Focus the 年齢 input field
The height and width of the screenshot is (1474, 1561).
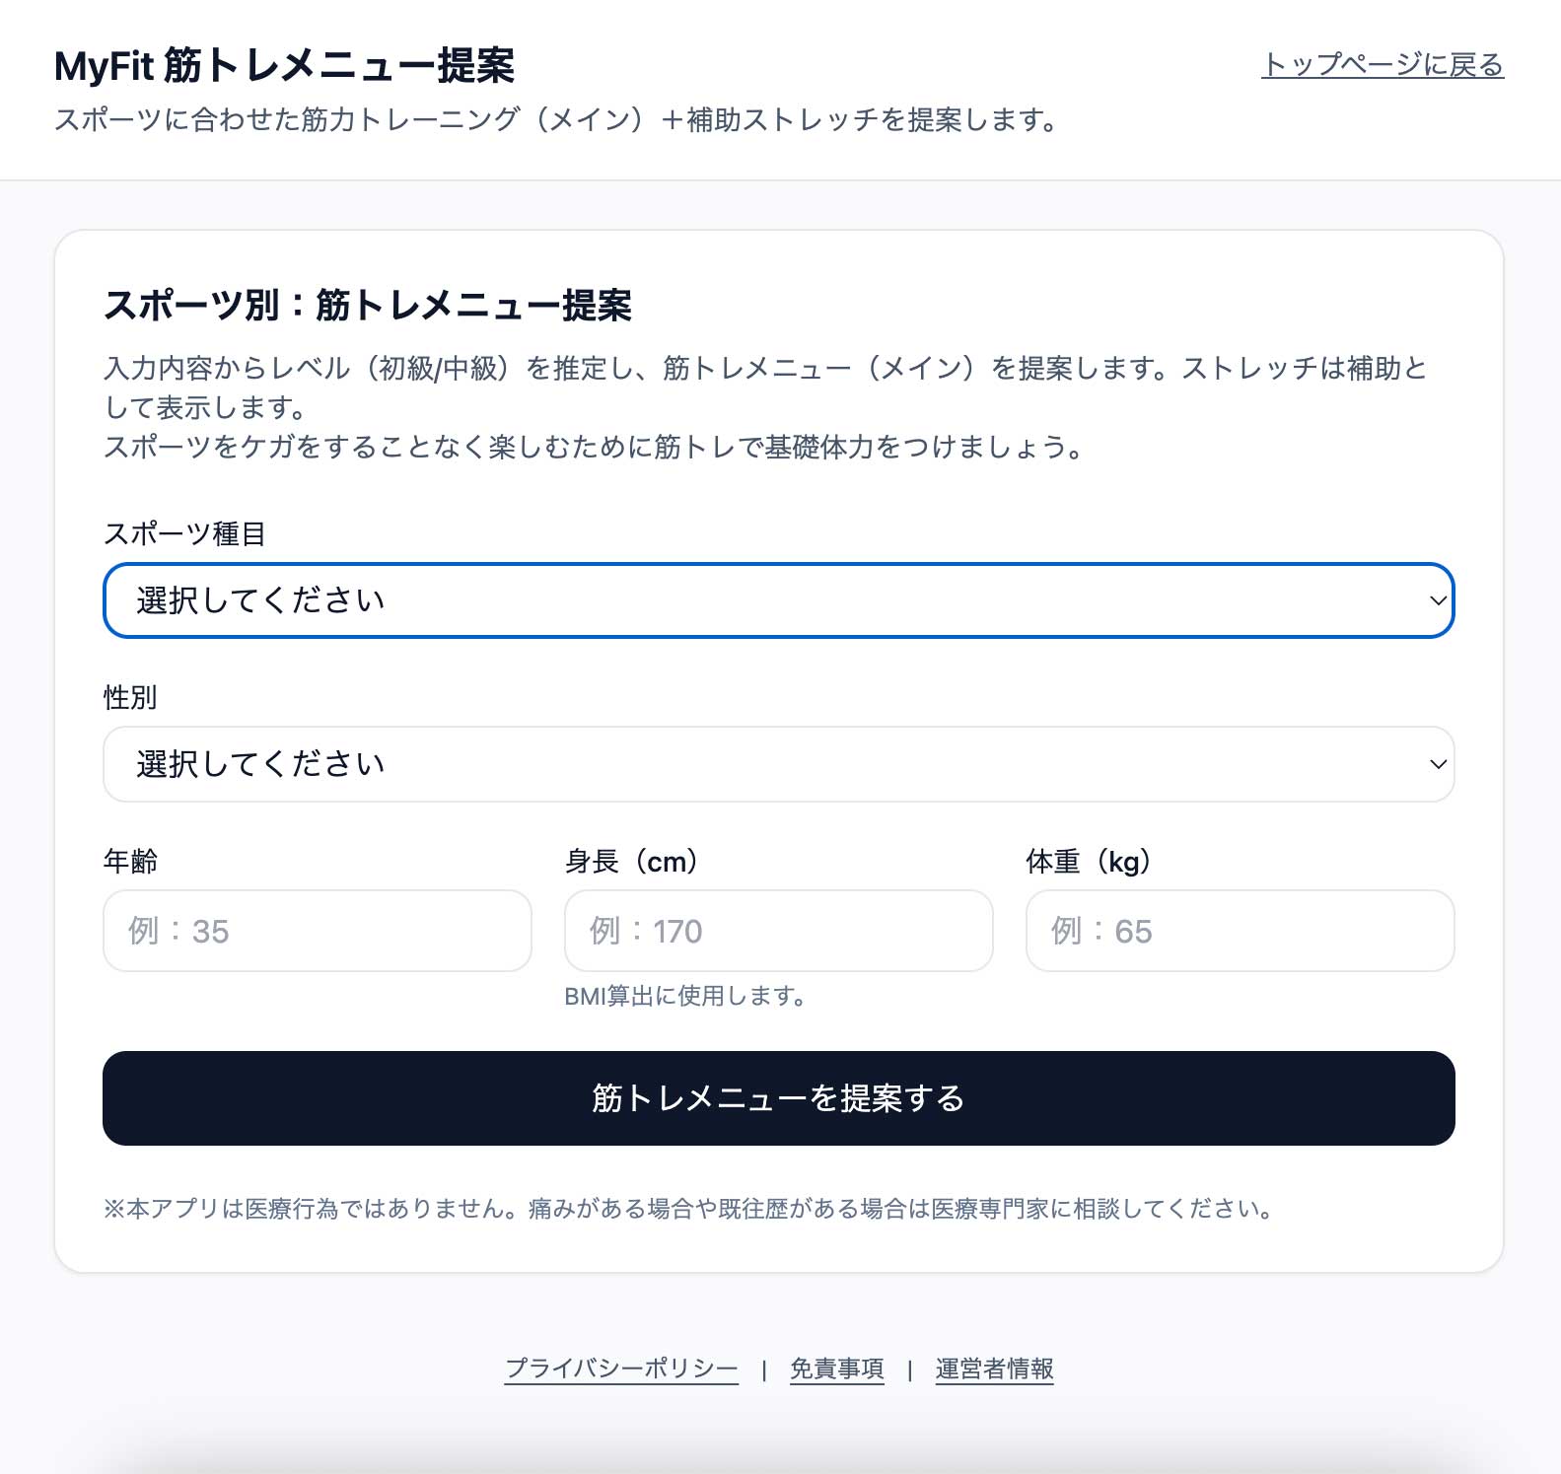pos(317,931)
